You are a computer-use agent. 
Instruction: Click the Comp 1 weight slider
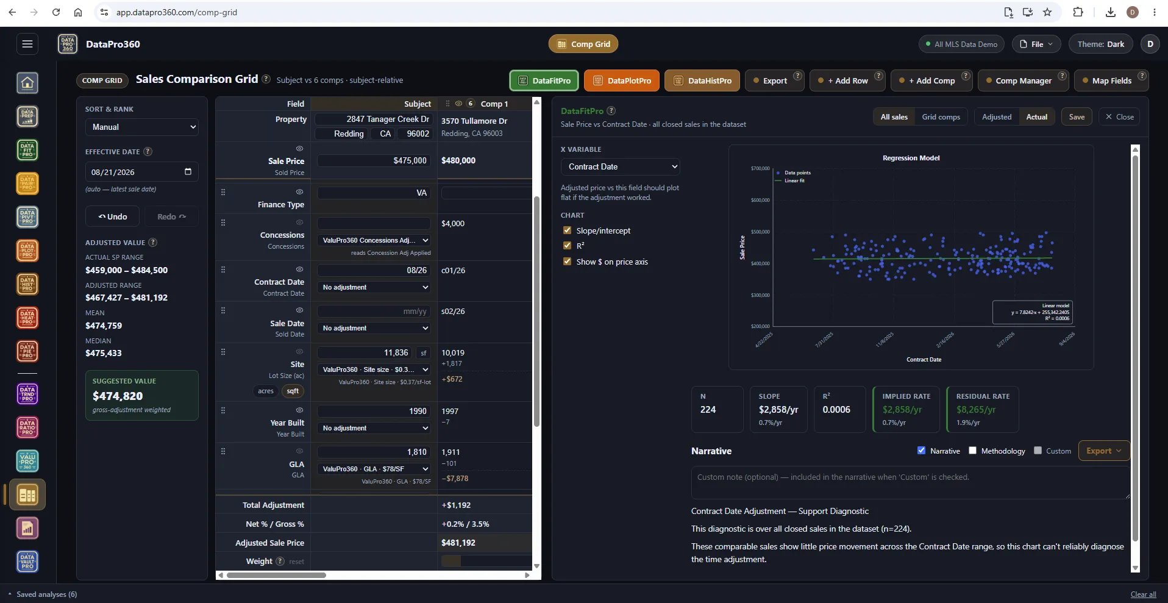click(485, 561)
